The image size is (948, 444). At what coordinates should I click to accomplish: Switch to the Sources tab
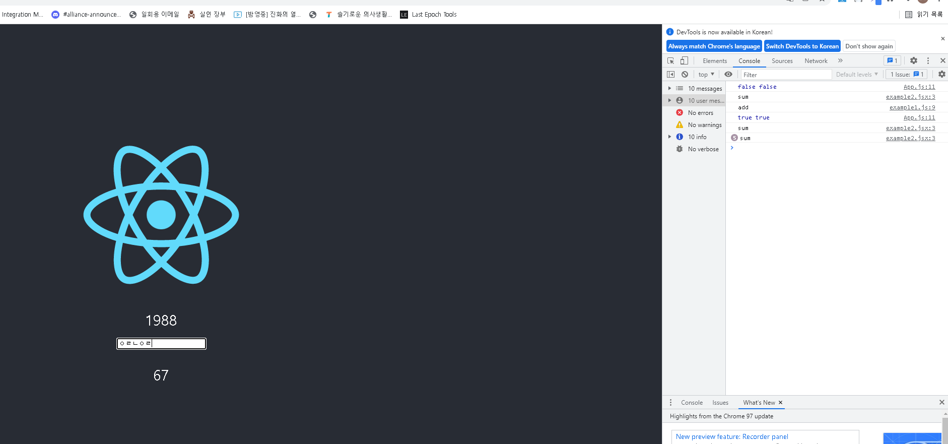coord(782,60)
